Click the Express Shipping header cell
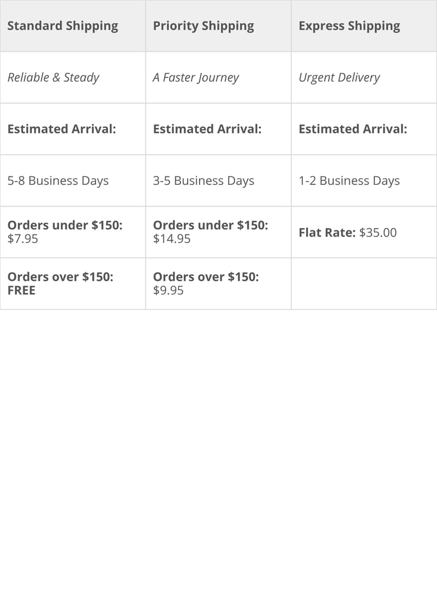Screen dimensions: 437x611 click(349, 26)
